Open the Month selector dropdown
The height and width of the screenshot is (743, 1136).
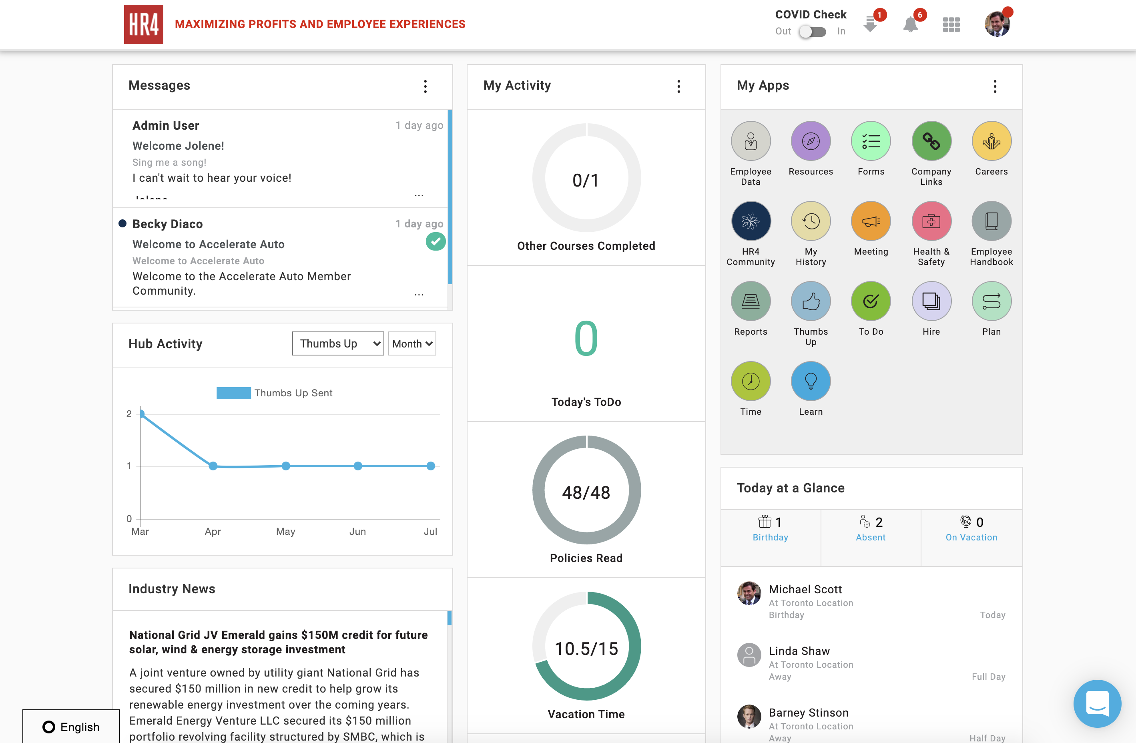point(412,343)
